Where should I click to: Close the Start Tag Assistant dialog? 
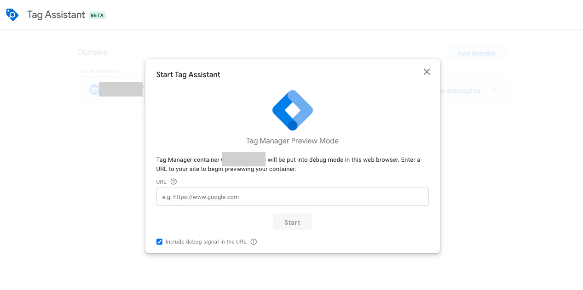(x=427, y=72)
